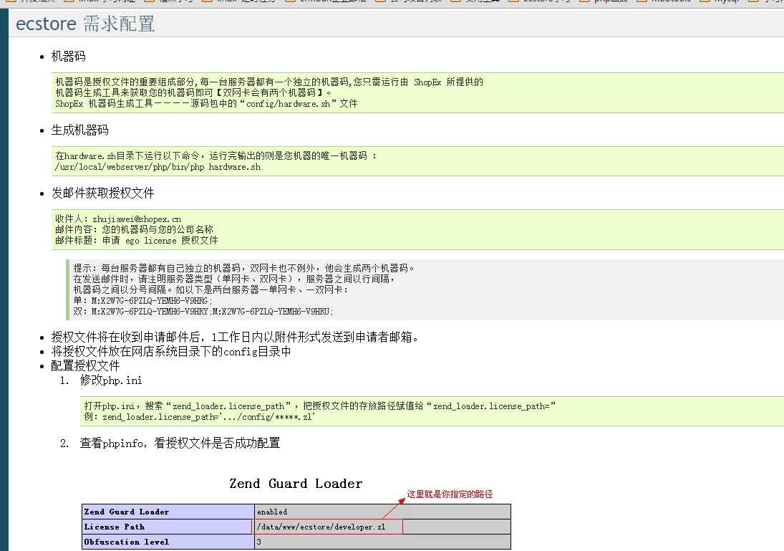The width and height of the screenshot is (784, 551).
Task: Click the line starting with "邮件内容"
Action: coord(134,229)
